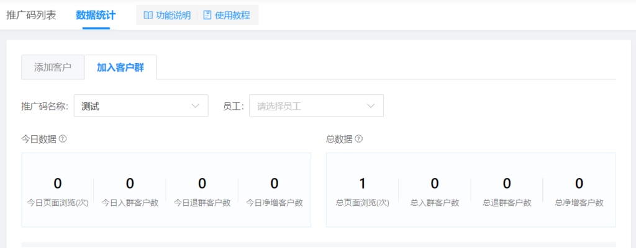Viewport: 636px width, 248px height.
Task: Open the 请选择员工 employee dropdown
Action: click(x=316, y=106)
